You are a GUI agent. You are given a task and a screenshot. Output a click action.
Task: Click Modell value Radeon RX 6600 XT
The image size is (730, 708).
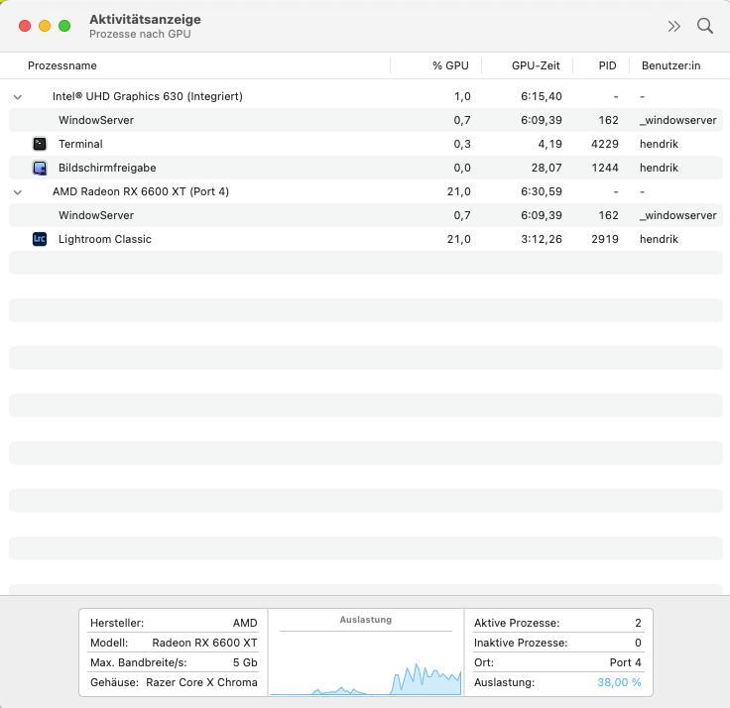205,643
